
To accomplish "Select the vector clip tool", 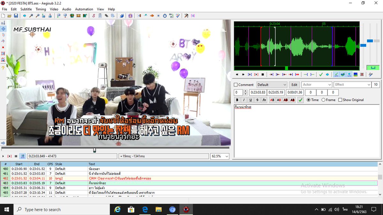I will tap(3, 60).
